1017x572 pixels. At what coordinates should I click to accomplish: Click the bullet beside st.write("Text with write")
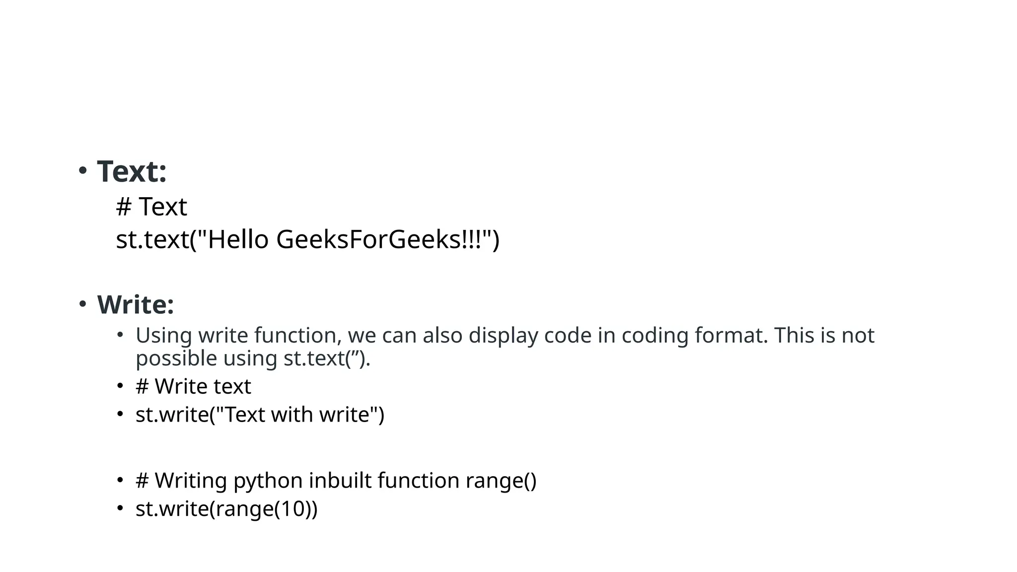[120, 413]
